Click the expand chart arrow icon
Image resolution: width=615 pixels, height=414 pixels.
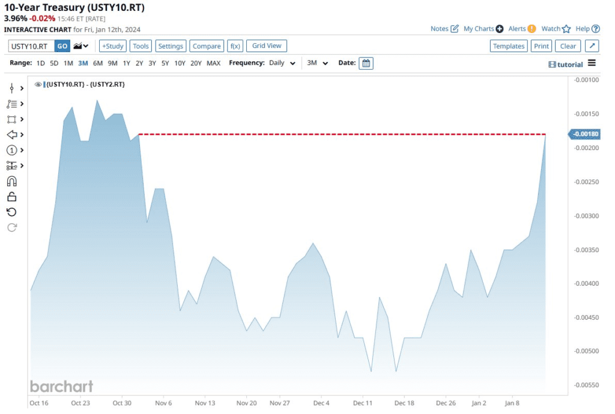[592, 46]
